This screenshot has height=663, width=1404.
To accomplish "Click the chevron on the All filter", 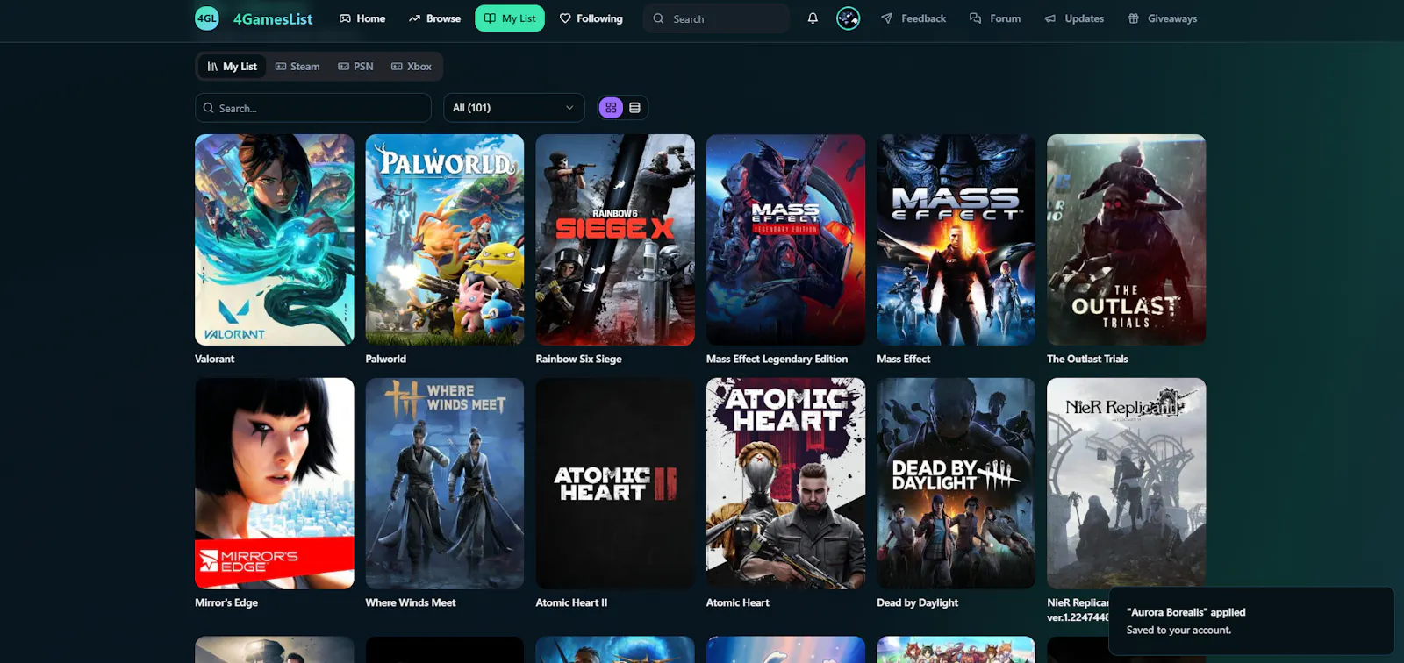I will (x=569, y=108).
